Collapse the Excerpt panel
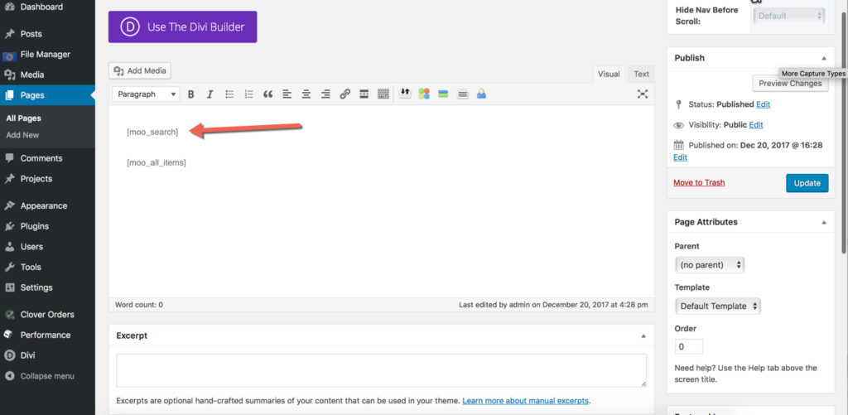848x415 pixels. (643, 336)
